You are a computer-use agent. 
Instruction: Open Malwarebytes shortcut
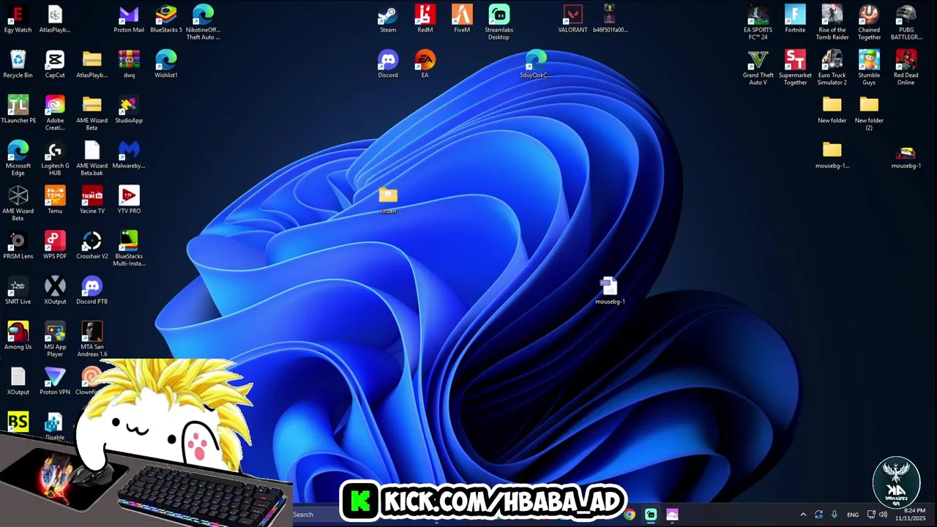click(129, 155)
